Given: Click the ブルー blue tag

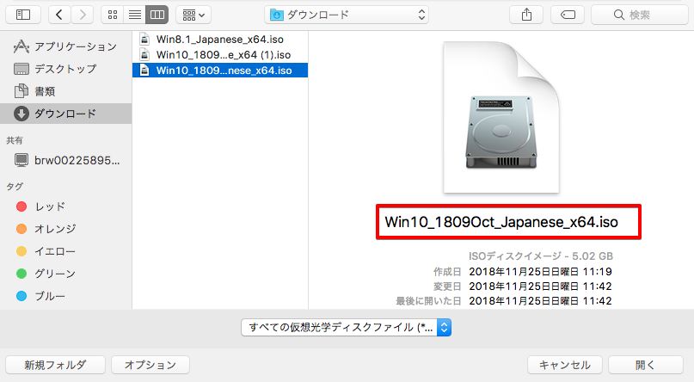Looking at the screenshot, I should (65, 296).
